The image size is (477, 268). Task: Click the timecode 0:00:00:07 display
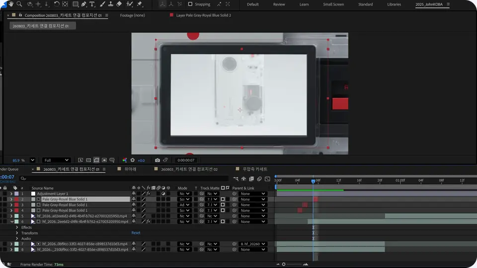pyautogui.click(x=186, y=160)
